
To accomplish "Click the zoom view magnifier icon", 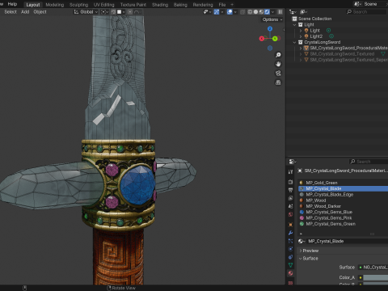I will click(278, 55).
